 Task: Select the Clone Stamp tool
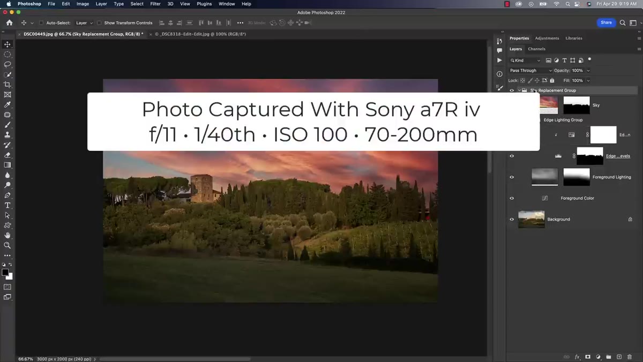pos(8,135)
